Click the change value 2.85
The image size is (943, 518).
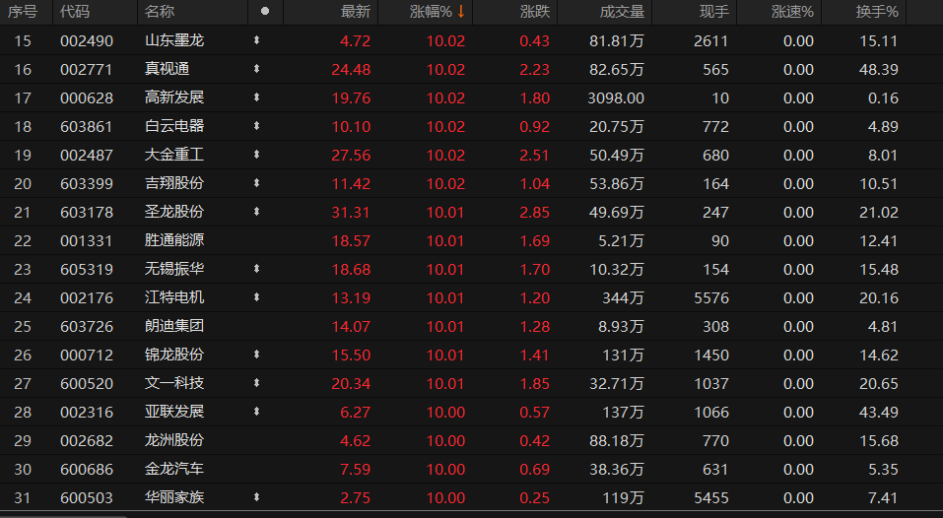pos(535,212)
